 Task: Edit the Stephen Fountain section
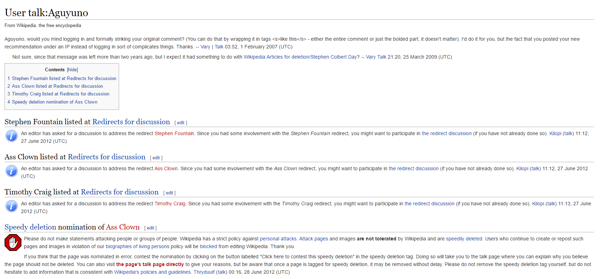tap(181, 123)
